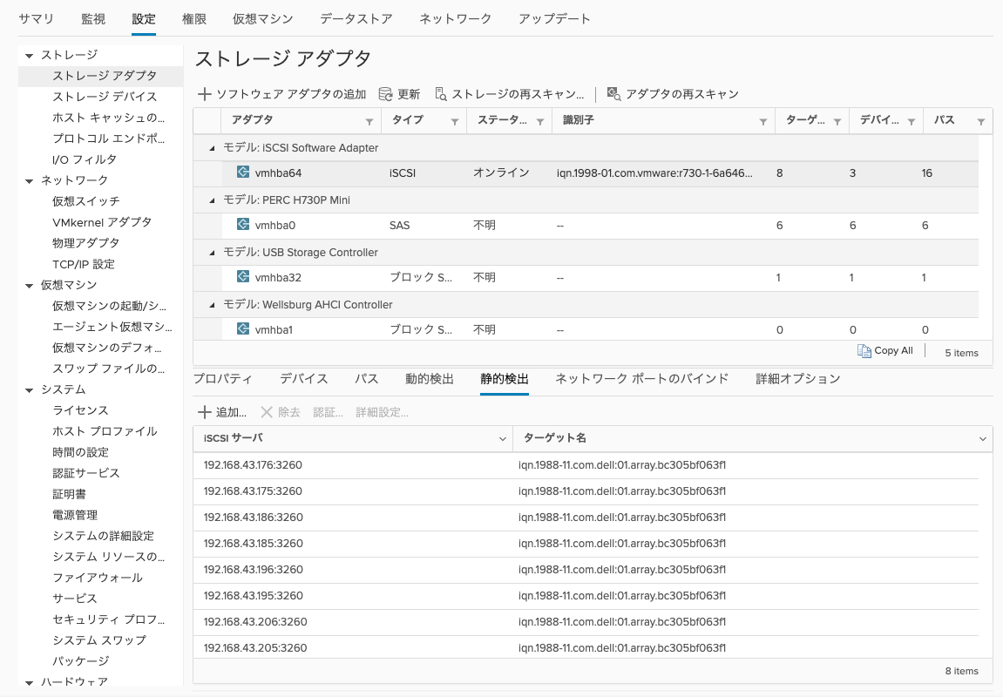
Task: Click the Copy All button
Action: click(x=885, y=351)
